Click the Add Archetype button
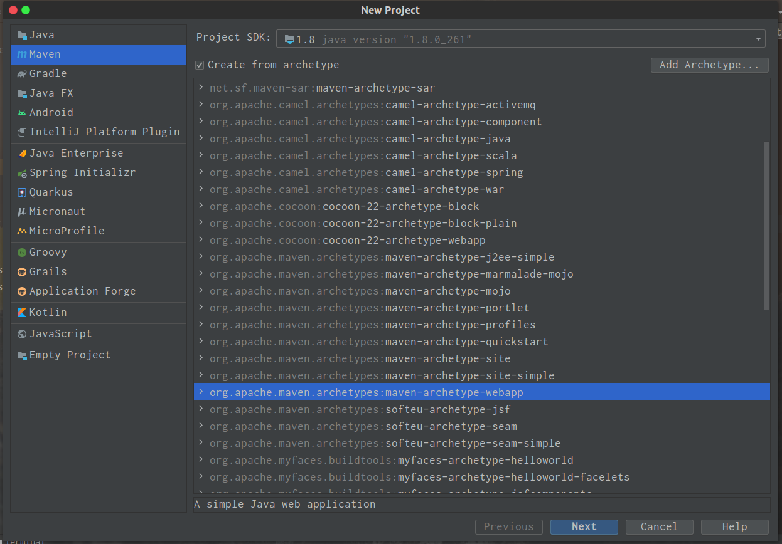The width and height of the screenshot is (782, 544). [710, 65]
